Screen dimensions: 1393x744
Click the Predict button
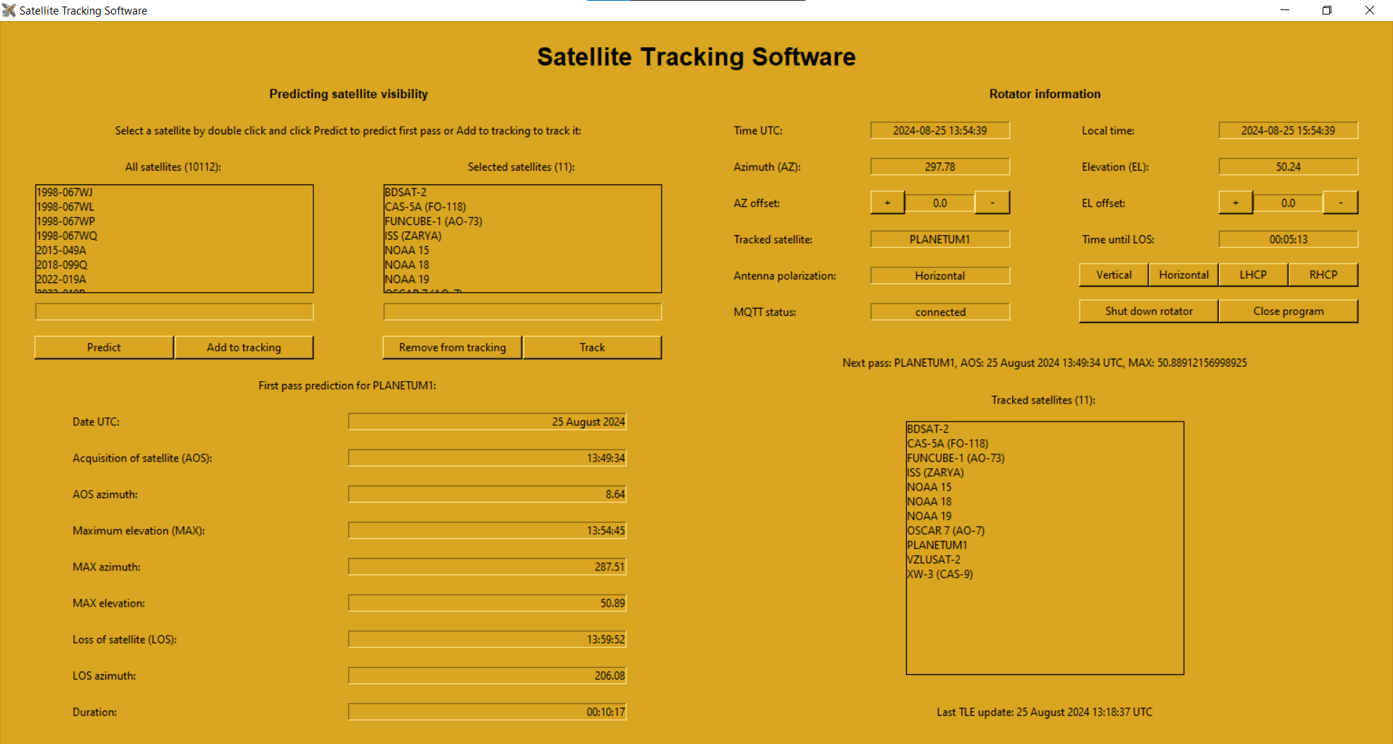click(104, 347)
